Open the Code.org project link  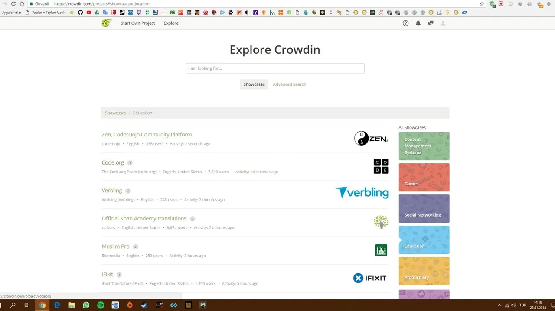tap(113, 163)
